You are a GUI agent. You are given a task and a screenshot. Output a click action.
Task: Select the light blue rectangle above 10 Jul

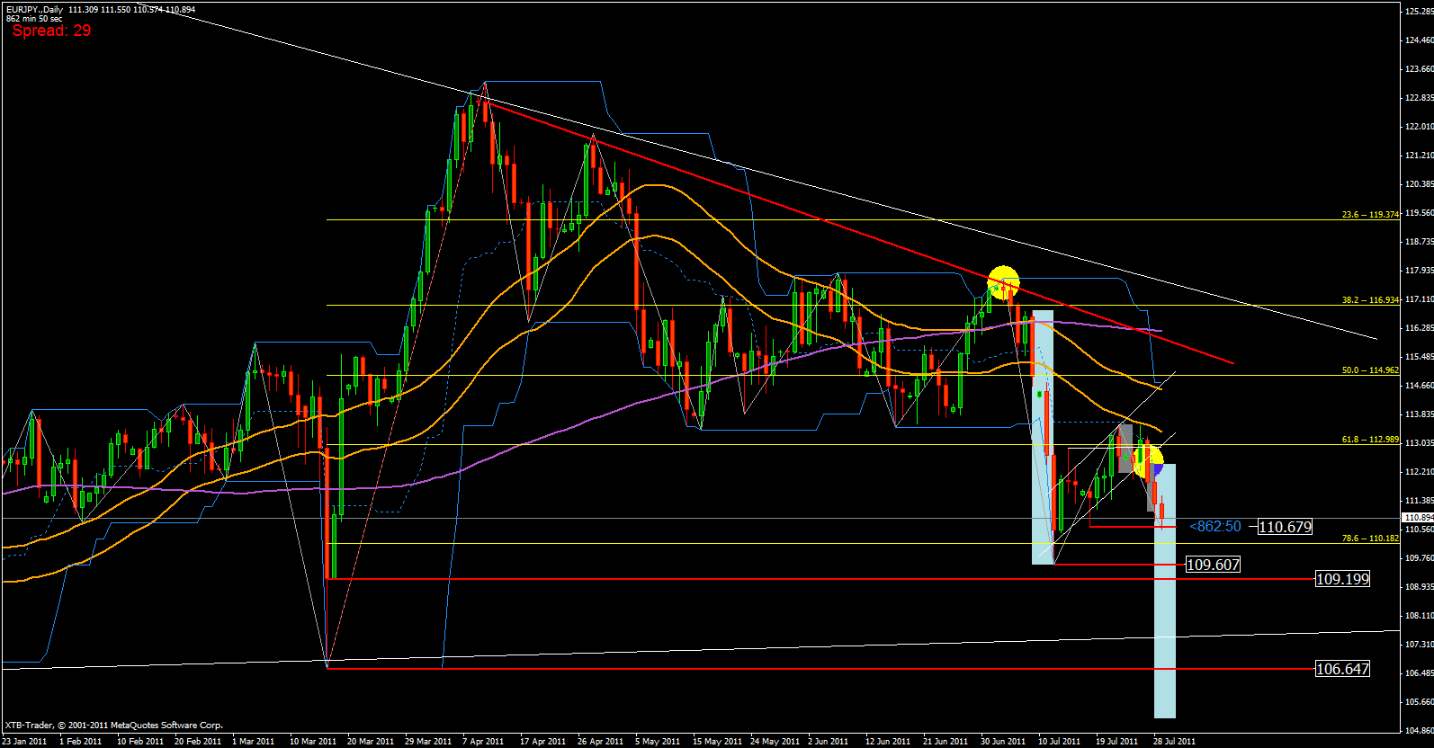click(1043, 438)
